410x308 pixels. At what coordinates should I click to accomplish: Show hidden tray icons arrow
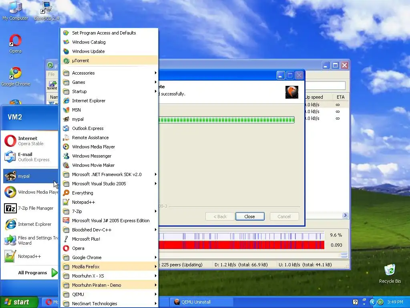click(372, 302)
